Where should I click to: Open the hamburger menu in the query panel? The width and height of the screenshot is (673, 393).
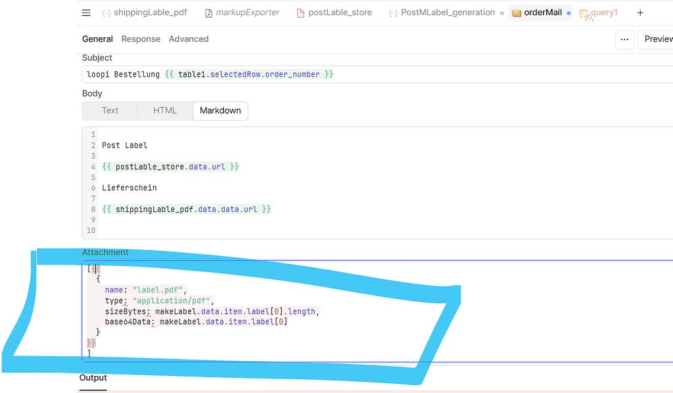86,12
